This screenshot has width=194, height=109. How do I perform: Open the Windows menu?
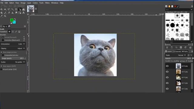[x=55, y=3]
